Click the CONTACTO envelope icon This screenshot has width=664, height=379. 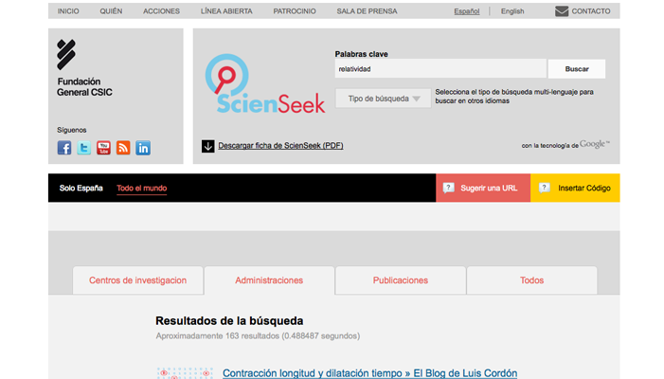point(562,11)
